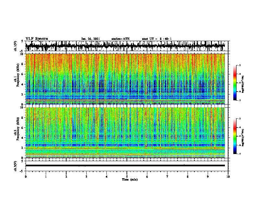
Task: Click inside the ch.1 voltage waveform trace
Action: (x=125, y=46)
